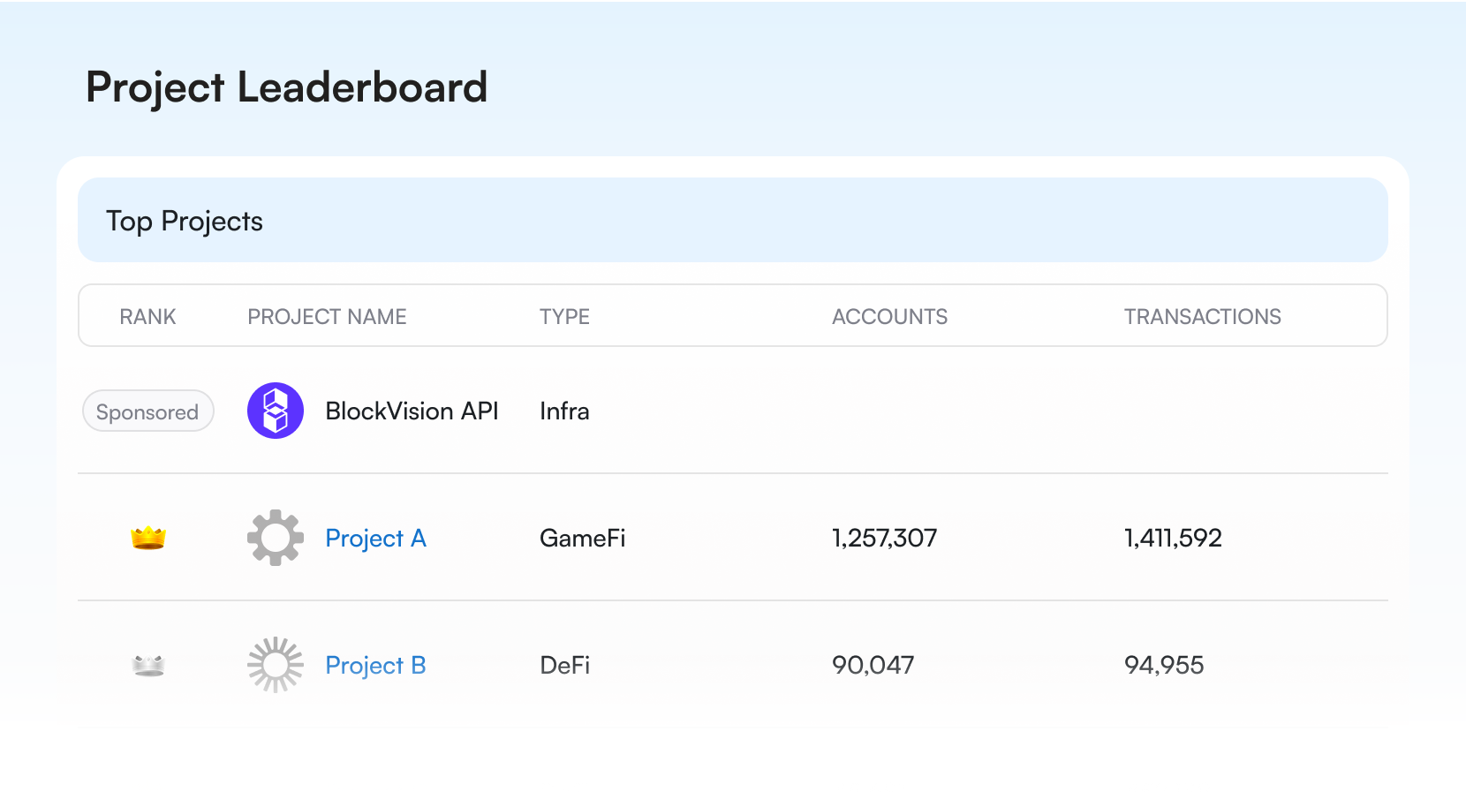Click the DeFi type label
The height and width of the screenshot is (792, 1466).
coord(564,665)
